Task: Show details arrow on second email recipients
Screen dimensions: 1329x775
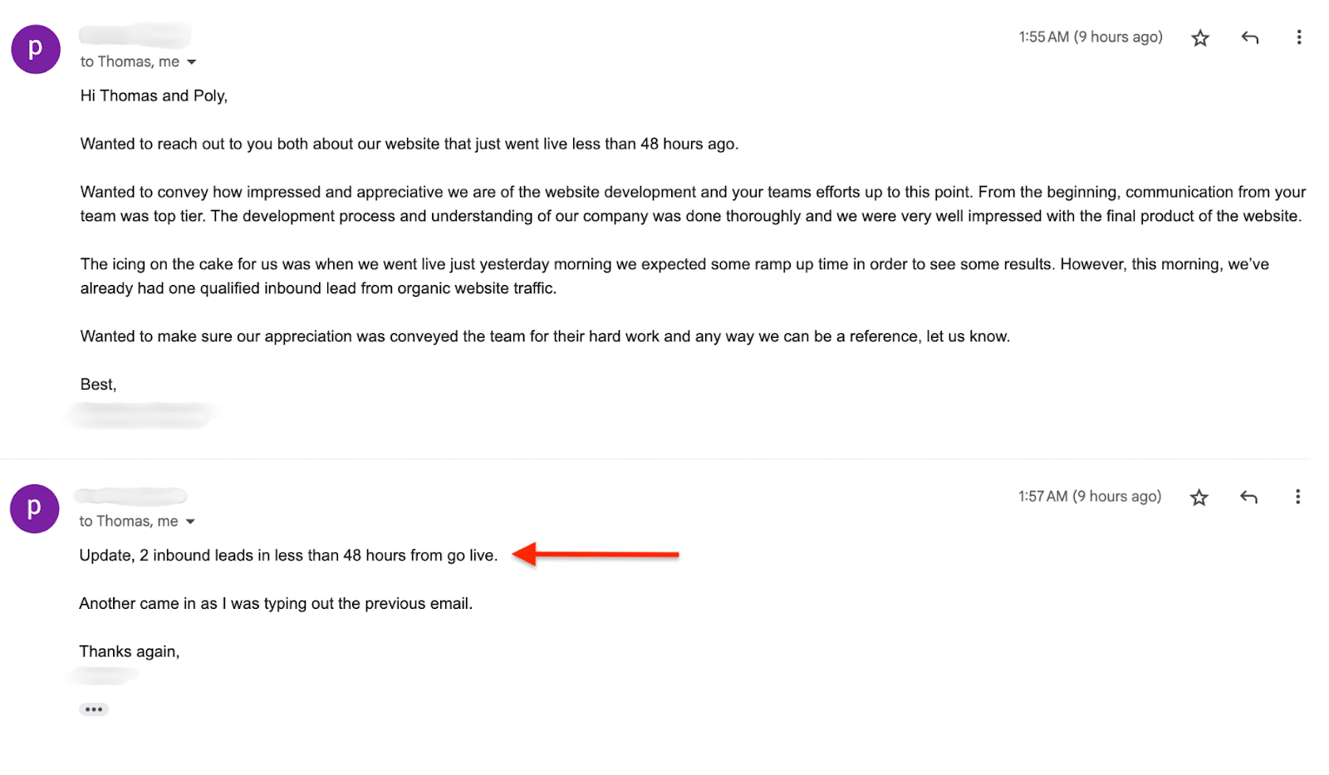Action: click(x=190, y=522)
